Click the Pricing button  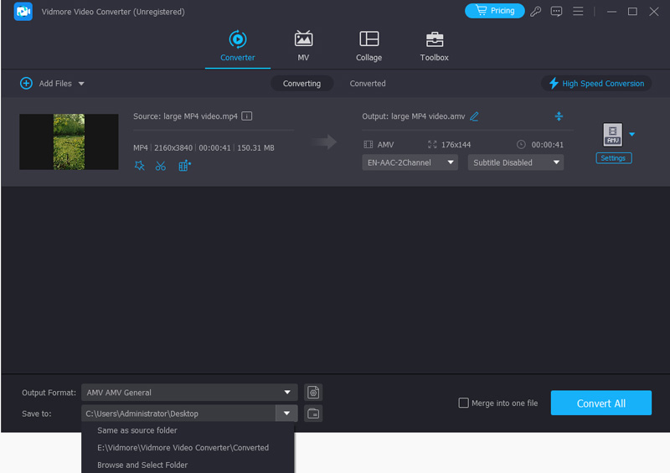click(x=494, y=11)
